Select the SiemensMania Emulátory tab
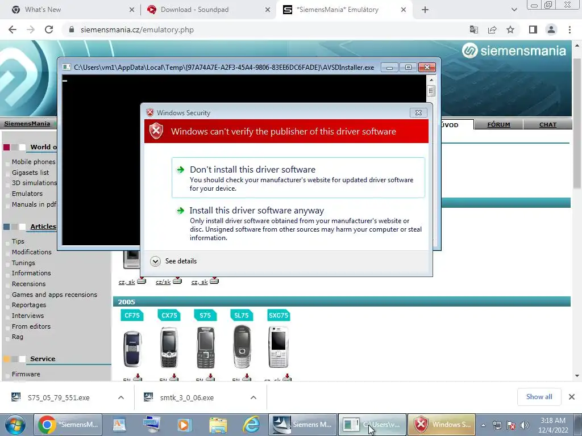 coord(343,10)
